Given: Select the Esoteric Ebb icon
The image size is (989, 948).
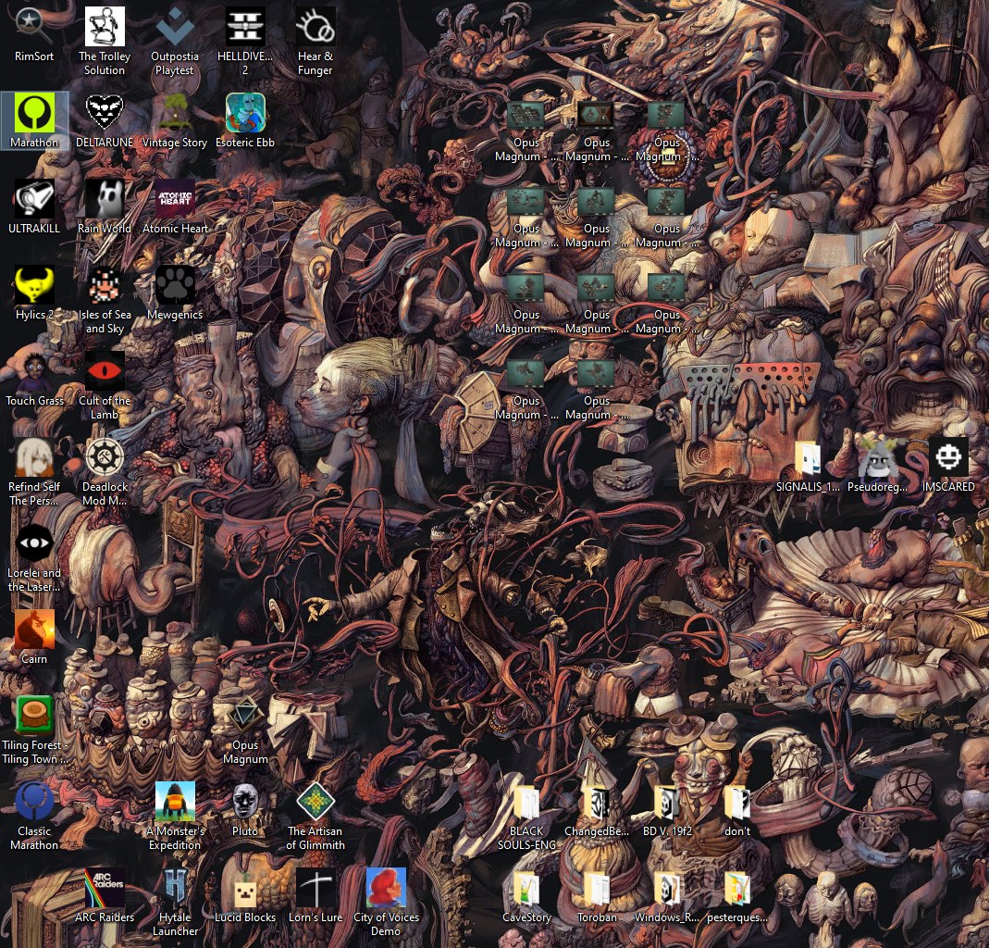Looking at the screenshot, I should tap(245, 112).
